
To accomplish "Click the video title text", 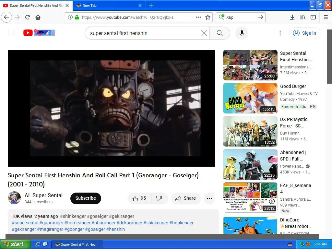I will (103, 180).
